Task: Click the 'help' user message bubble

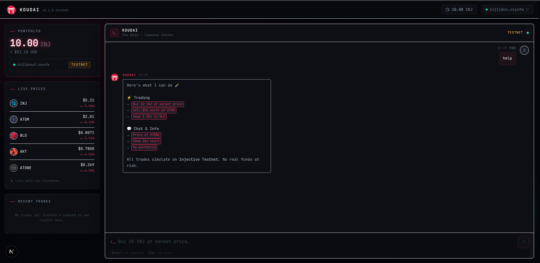Action: pyautogui.click(x=507, y=58)
